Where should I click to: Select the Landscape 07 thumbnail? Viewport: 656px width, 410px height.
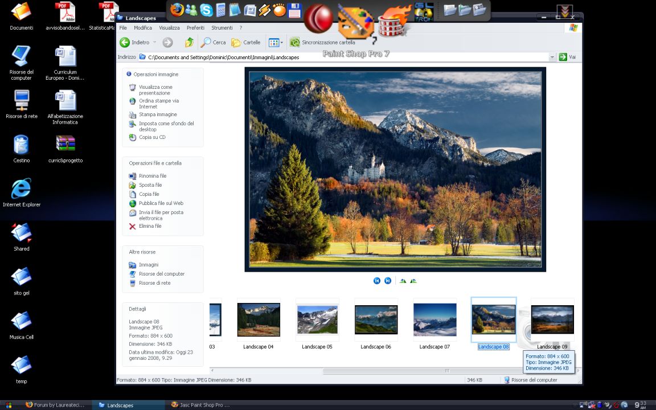434,320
